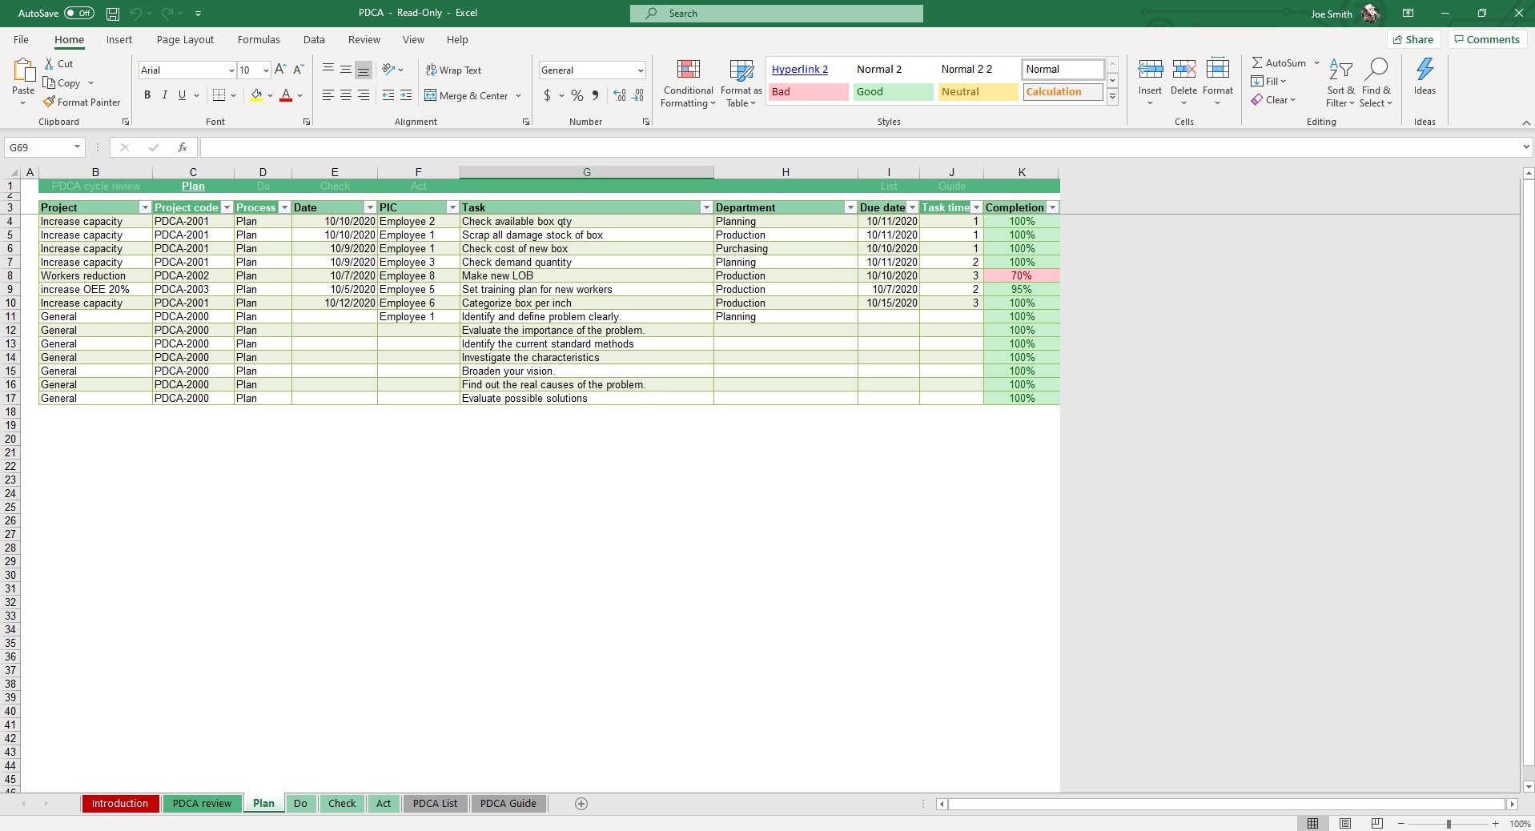Toggle AutoSave switch
The height and width of the screenshot is (831, 1535).
pos(79,14)
